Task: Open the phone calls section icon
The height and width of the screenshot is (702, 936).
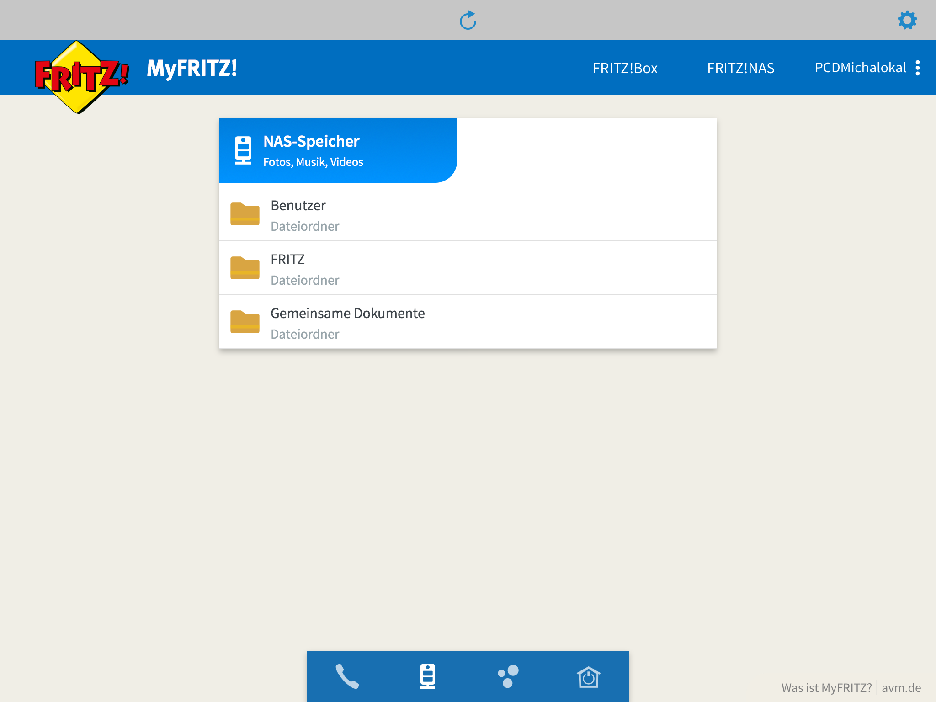Action: (347, 676)
